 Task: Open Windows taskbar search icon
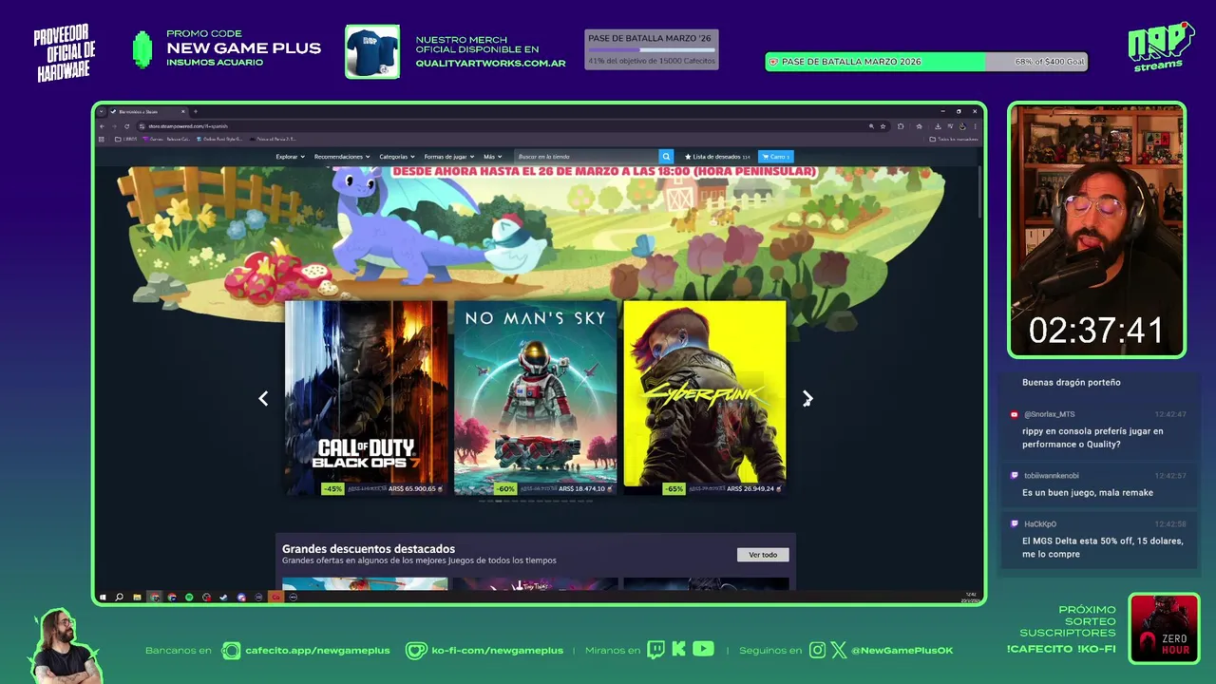(x=119, y=597)
